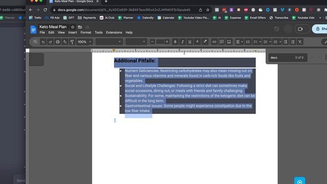This screenshot has width=327, height=184.
Task: Star the Keto Meal Plan document
Action: click(73, 27)
